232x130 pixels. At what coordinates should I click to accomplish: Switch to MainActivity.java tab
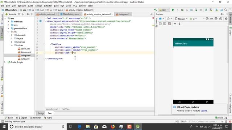71,14
